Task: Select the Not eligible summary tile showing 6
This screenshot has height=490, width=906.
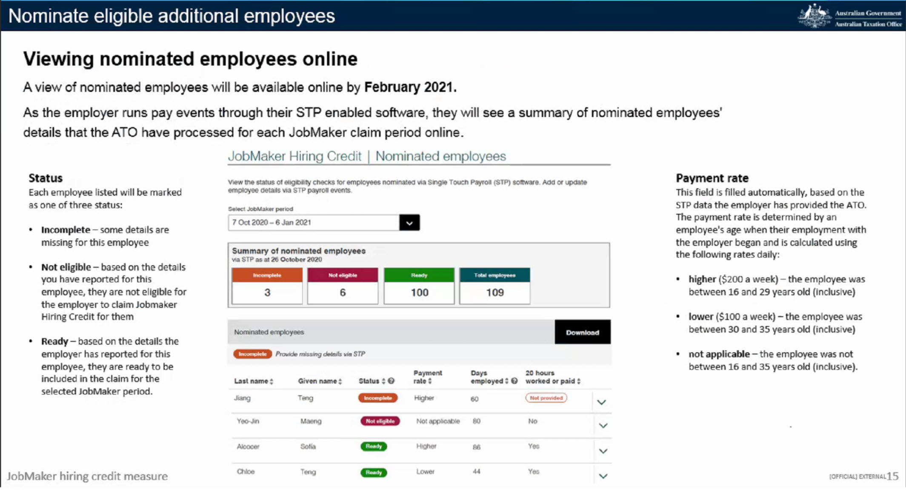Action: tap(343, 286)
